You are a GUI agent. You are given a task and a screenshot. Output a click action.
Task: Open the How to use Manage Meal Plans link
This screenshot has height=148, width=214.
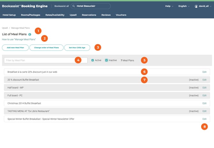click(19, 39)
